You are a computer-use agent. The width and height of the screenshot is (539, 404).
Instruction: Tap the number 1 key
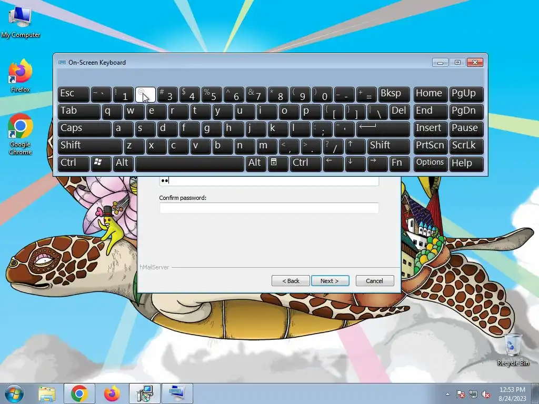point(123,95)
